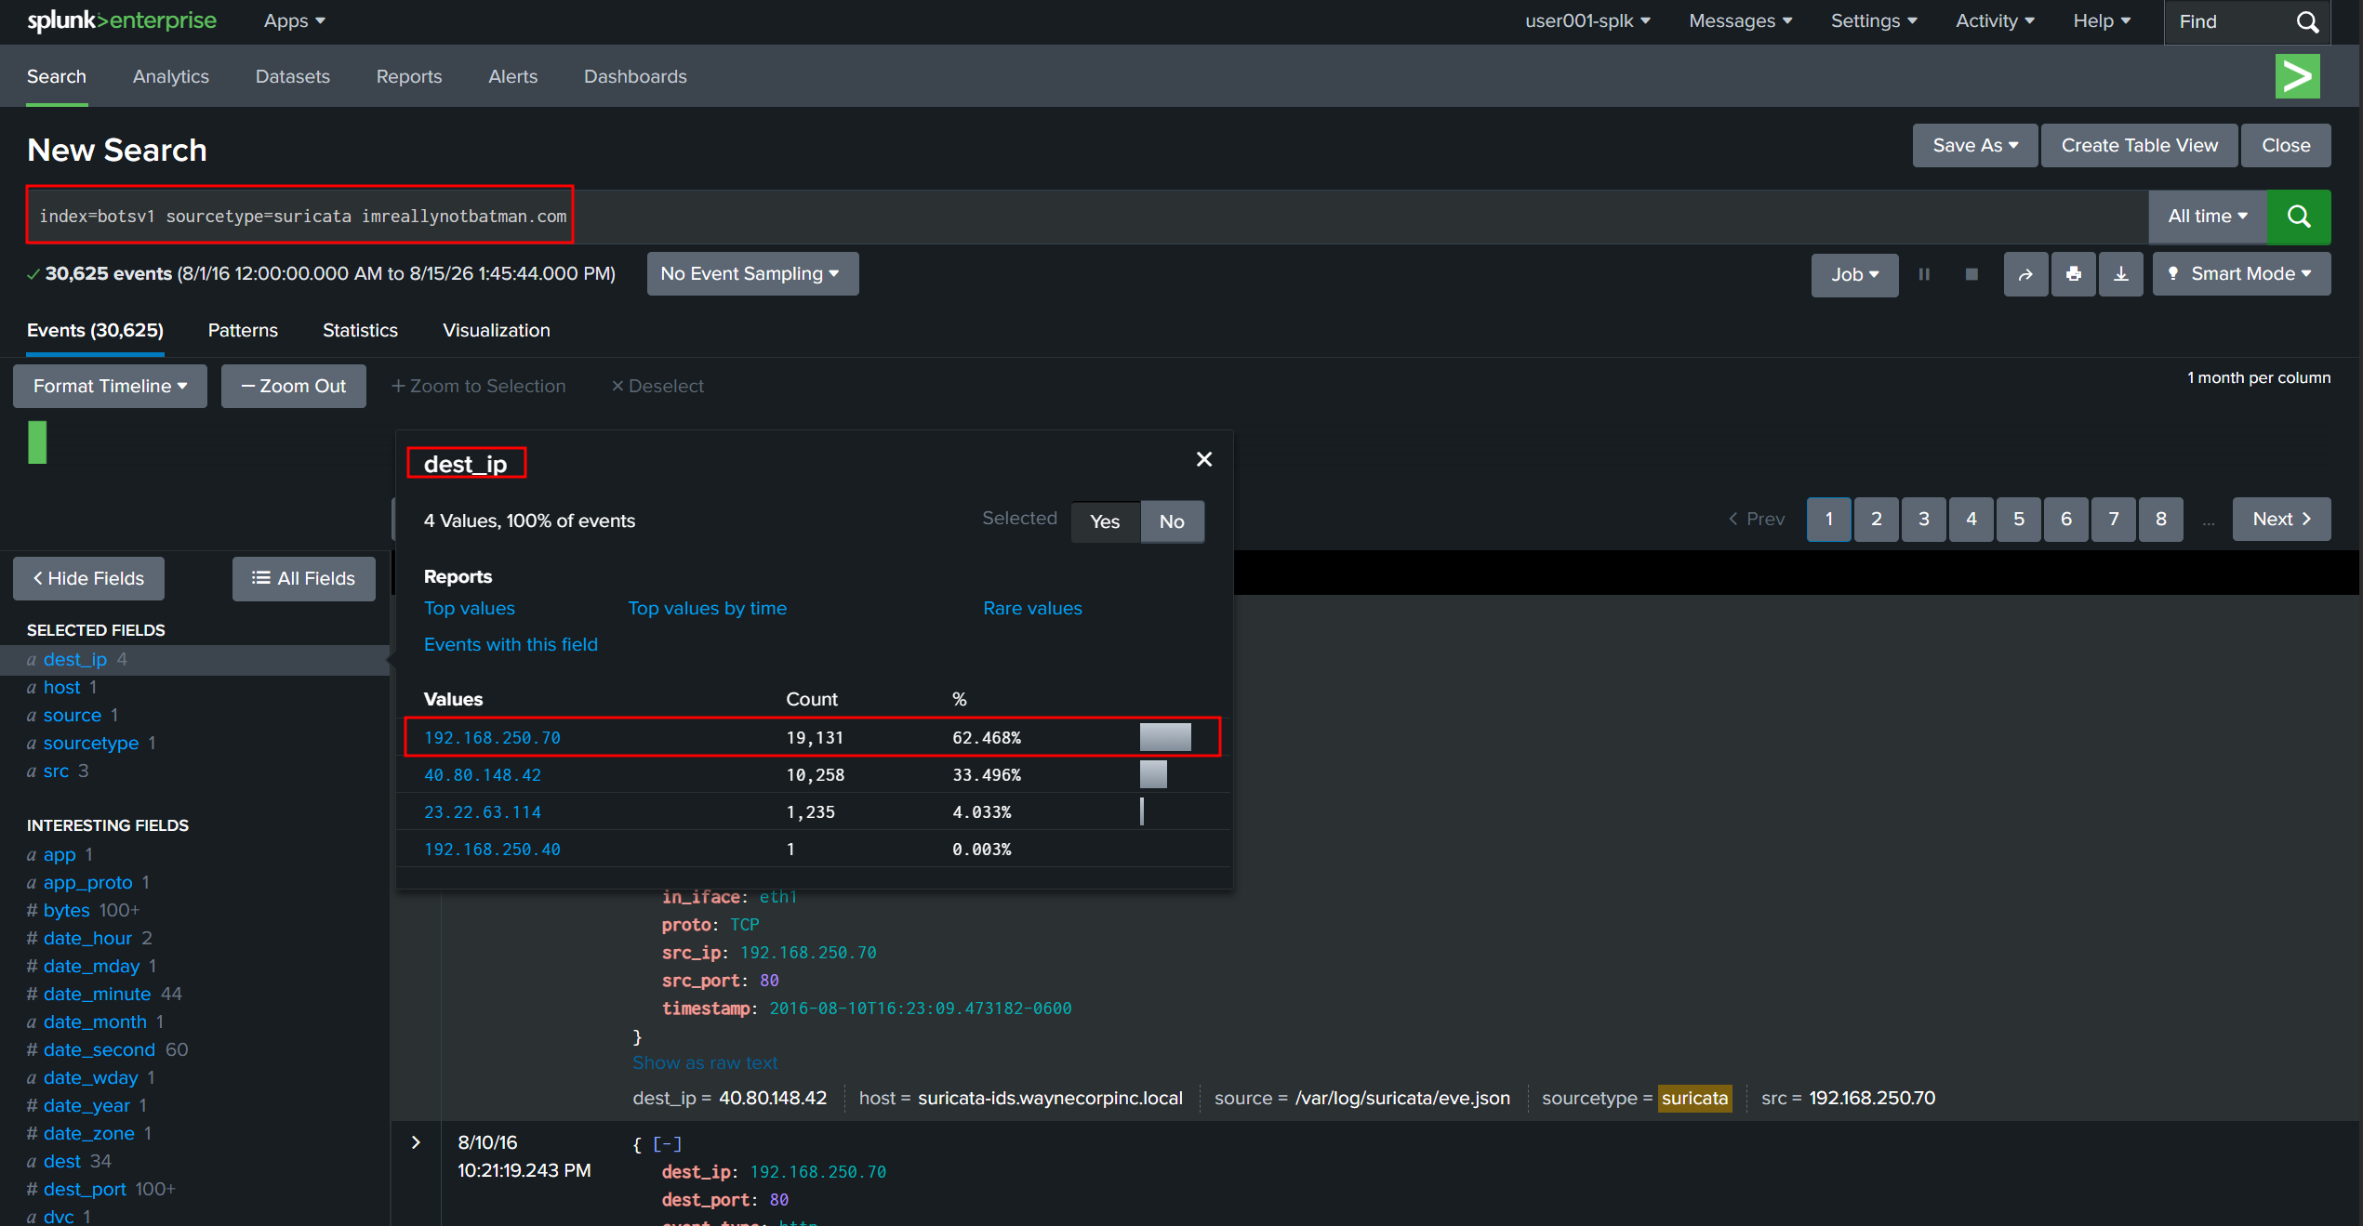The width and height of the screenshot is (2363, 1226).
Task: Open the Job dropdown menu
Action: click(1854, 274)
